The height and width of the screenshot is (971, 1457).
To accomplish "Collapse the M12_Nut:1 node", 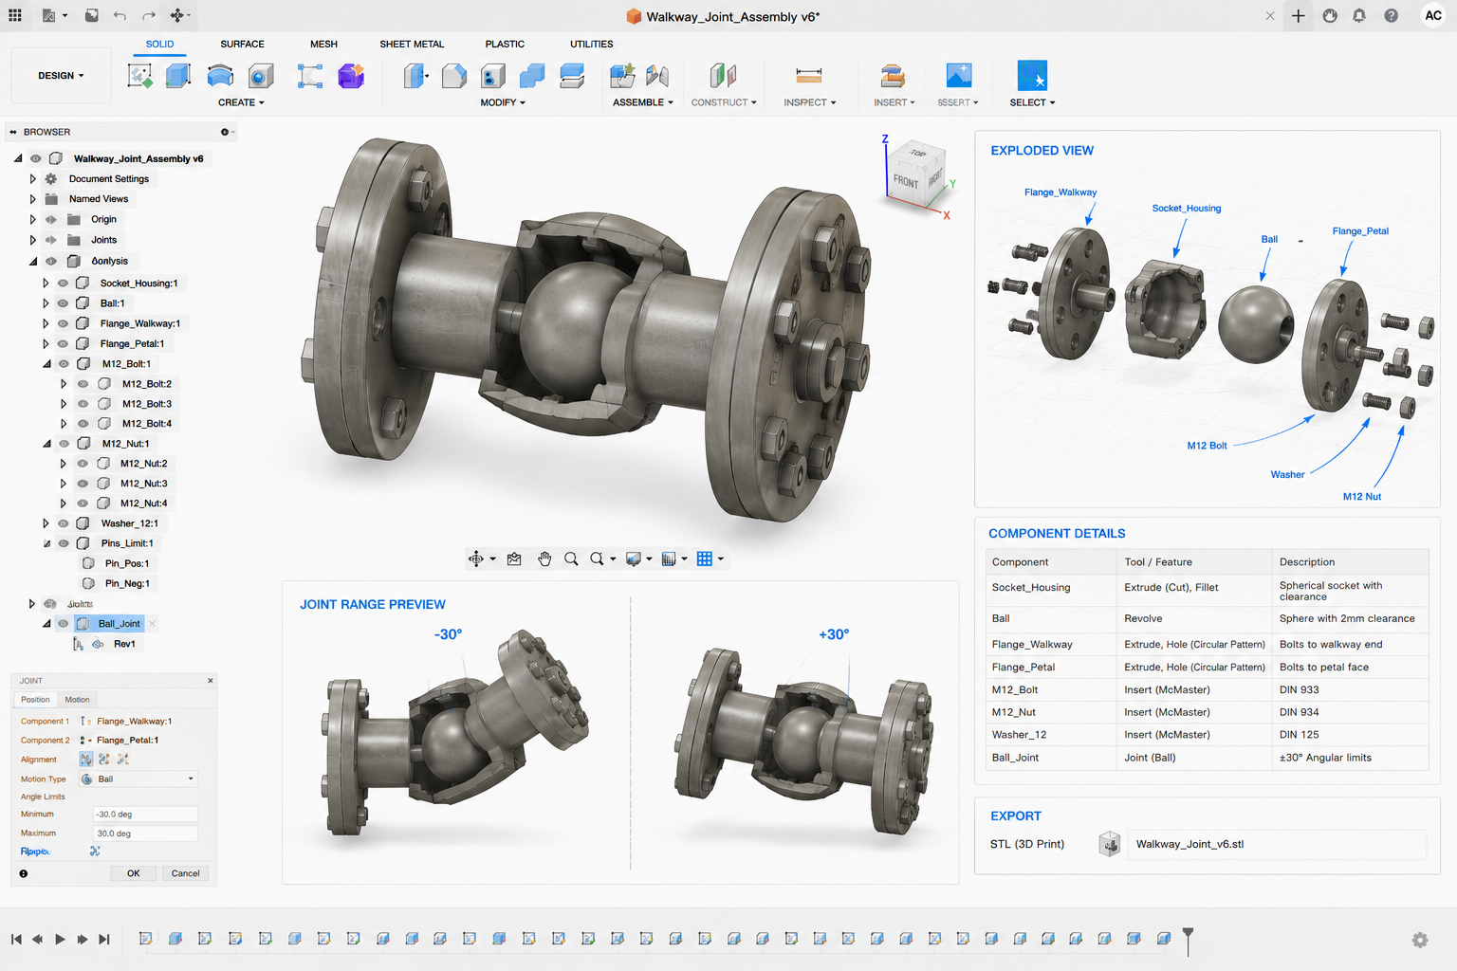I will click(x=46, y=444).
